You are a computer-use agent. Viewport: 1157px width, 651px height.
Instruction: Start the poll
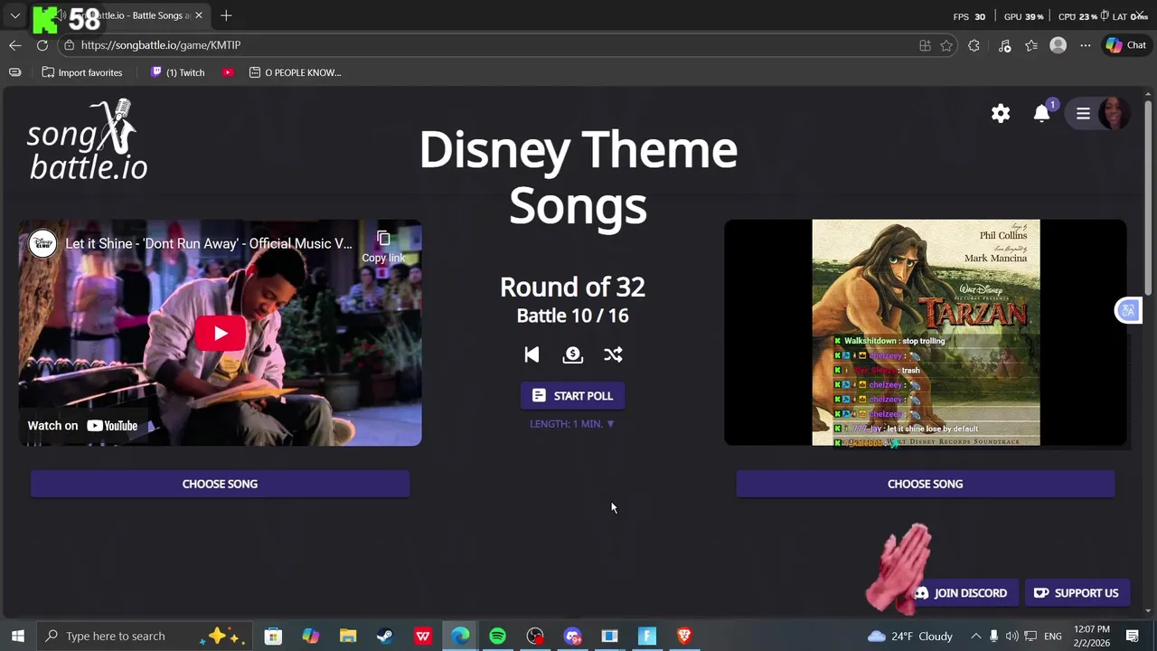(x=572, y=395)
